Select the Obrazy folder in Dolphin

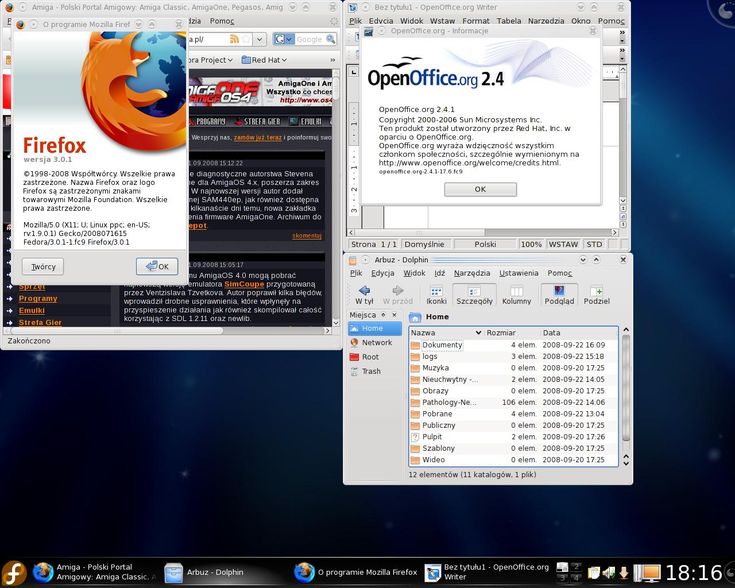point(435,391)
